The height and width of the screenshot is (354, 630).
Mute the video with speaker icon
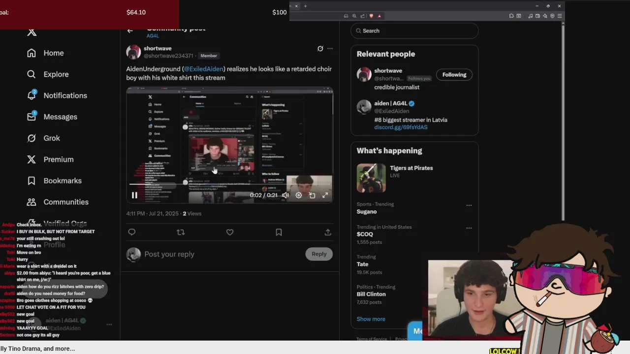click(285, 195)
